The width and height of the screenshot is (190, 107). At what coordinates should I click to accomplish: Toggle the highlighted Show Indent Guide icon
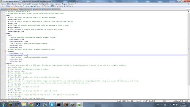click(53, 6)
